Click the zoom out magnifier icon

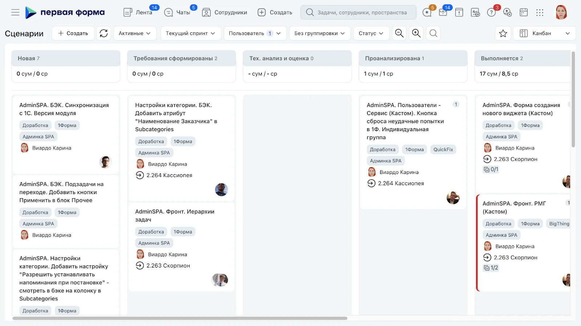399,33
